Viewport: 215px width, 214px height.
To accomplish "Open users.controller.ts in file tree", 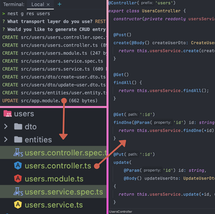I will pos(58,166).
